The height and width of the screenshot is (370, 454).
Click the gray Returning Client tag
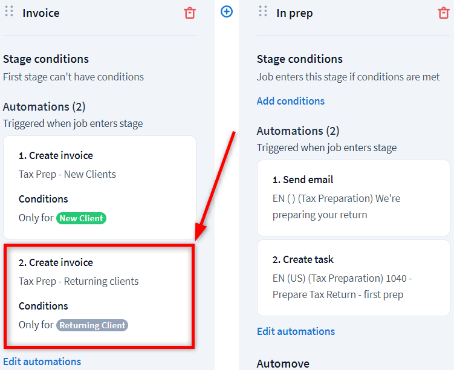tap(92, 325)
